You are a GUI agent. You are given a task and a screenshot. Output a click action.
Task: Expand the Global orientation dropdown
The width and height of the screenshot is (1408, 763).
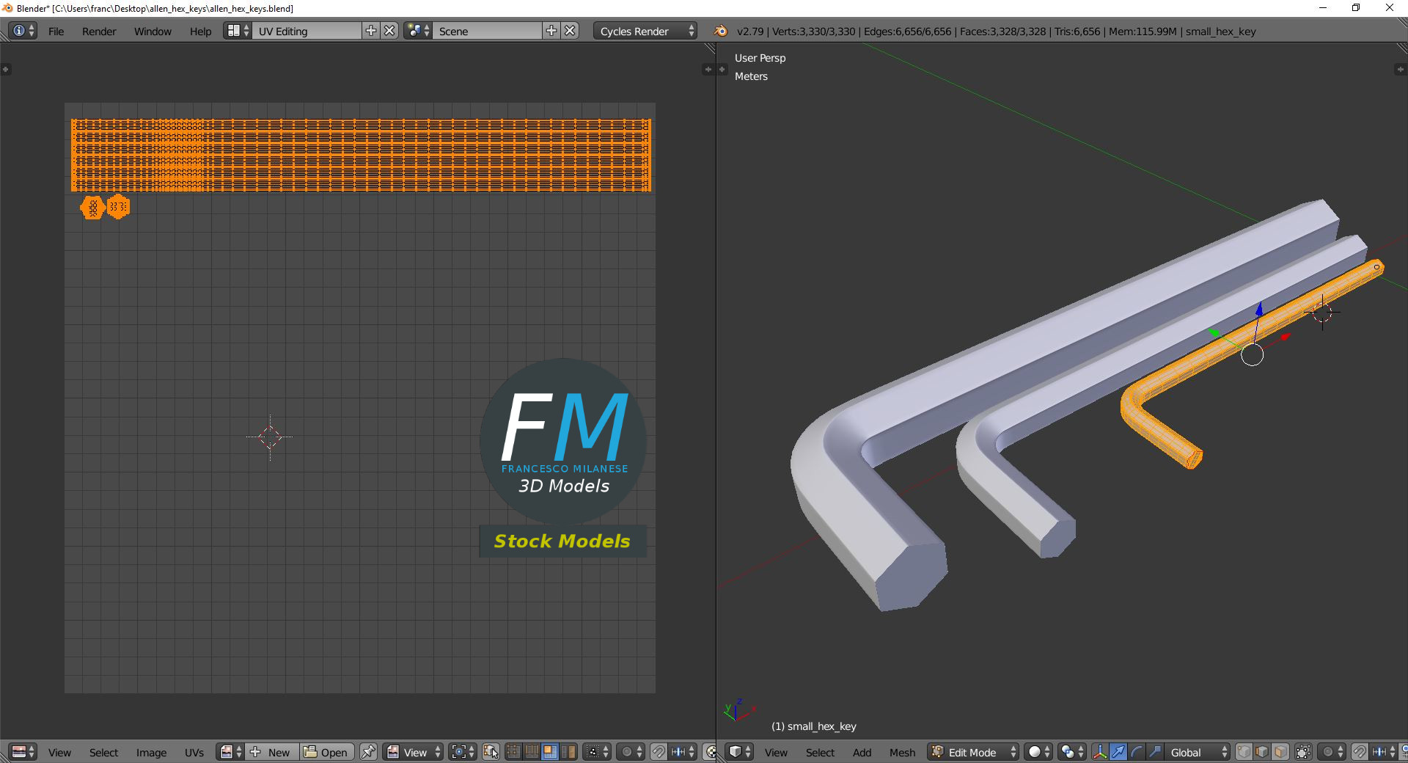pos(1197,752)
